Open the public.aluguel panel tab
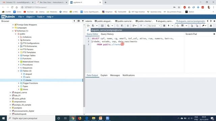 [103, 21]
